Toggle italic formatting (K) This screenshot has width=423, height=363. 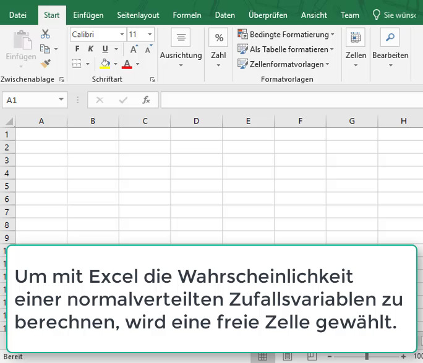(x=91, y=49)
